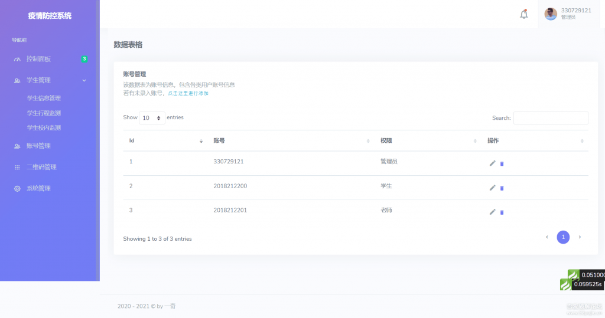Click the 账号管理 sidebar icon
605x318 pixels.
tap(17, 146)
